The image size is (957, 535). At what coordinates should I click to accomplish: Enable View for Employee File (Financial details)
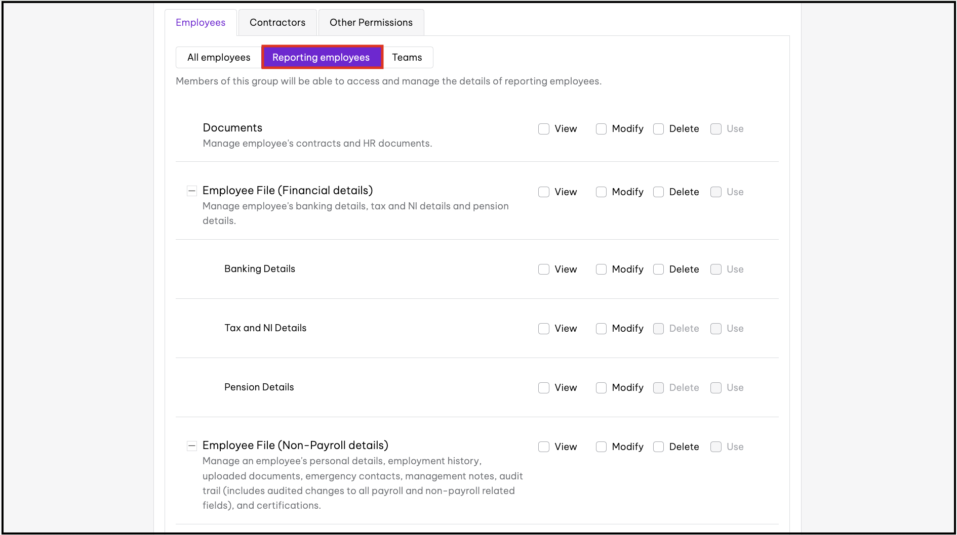tap(544, 192)
